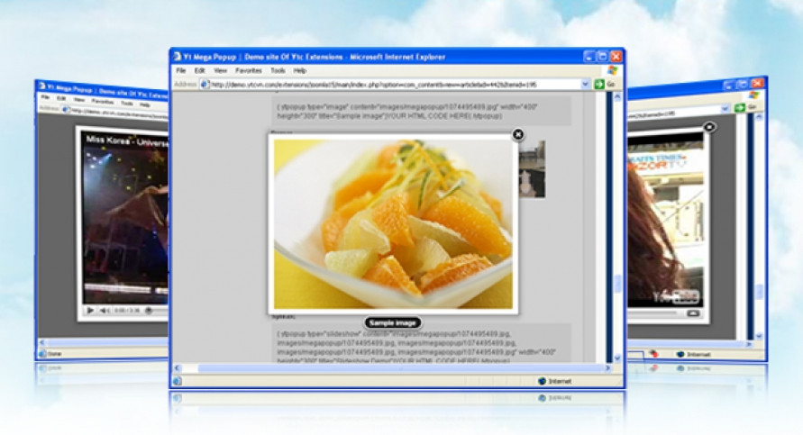This screenshot has height=435, width=803.
Task: Expand the address bar dropdown in center window
Action: pyautogui.click(x=585, y=85)
